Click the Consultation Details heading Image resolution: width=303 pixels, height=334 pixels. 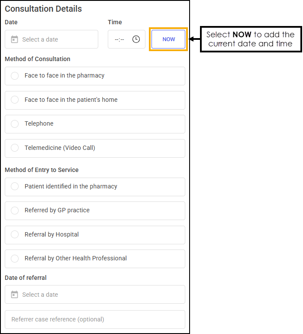43,9
